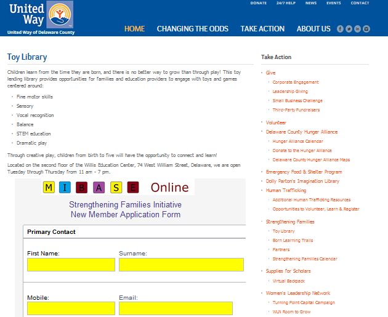The height and width of the screenshot is (317, 388).
Task: Open Emergency Food & Shelter Program link
Action: click(304, 172)
